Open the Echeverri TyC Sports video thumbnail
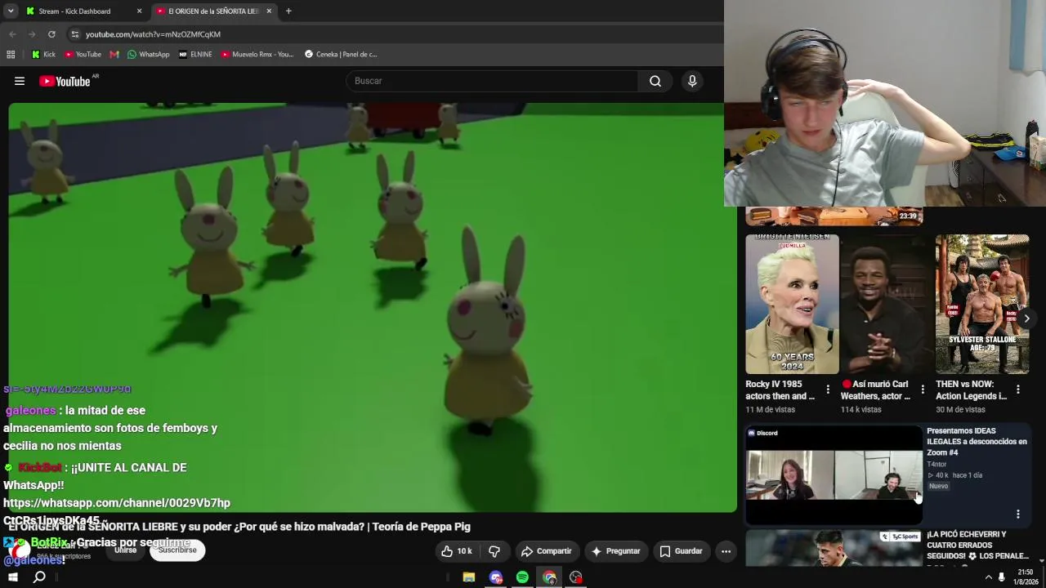1046x588 pixels. click(834, 548)
